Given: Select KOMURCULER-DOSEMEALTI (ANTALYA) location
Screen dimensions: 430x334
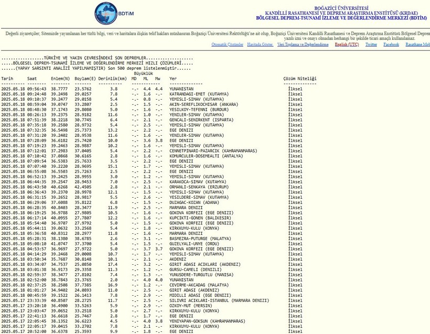Looking at the screenshot, I should pyautogui.click(x=206, y=156).
